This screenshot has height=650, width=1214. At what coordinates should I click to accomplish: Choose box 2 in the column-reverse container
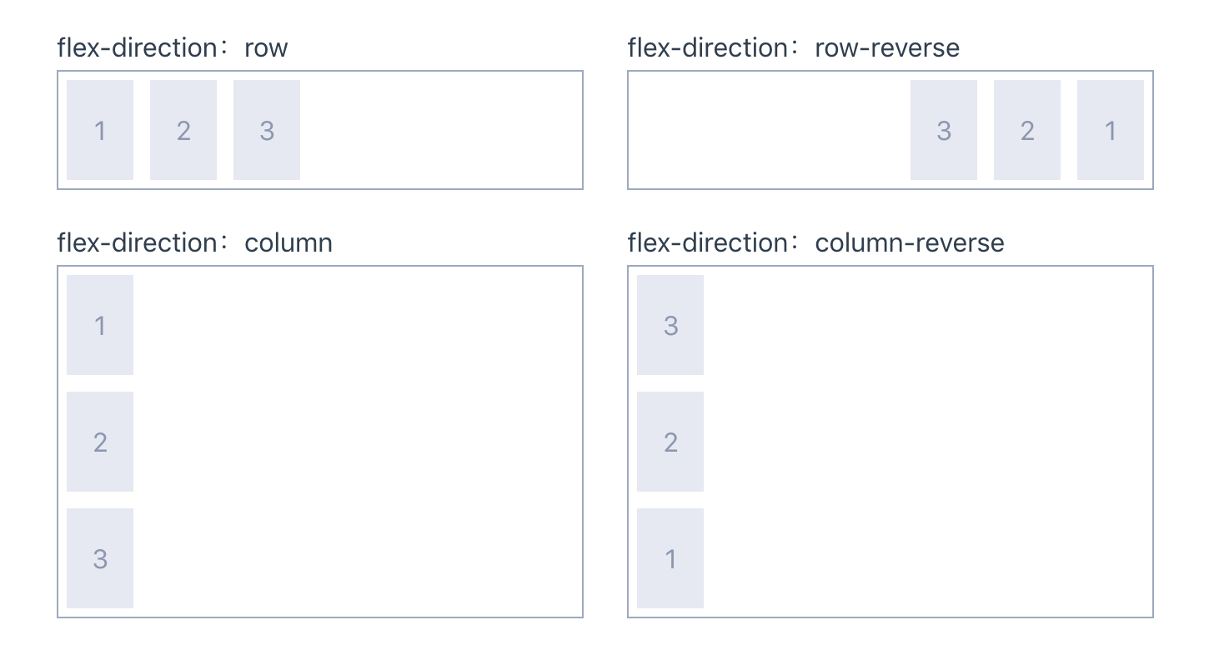670,442
